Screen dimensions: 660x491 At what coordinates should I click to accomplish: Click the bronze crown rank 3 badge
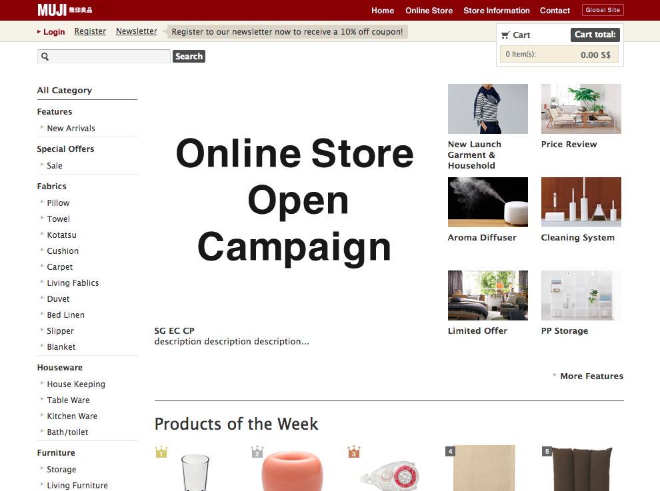(x=353, y=452)
